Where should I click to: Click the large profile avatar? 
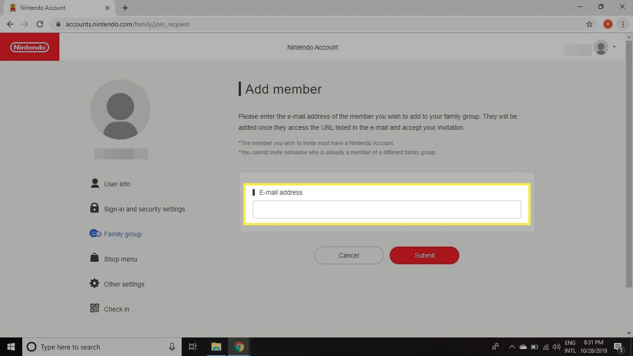(x=120, y=109)
